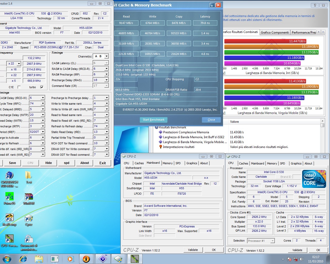Open Cpuz desktop shortcut

[29, 220]
